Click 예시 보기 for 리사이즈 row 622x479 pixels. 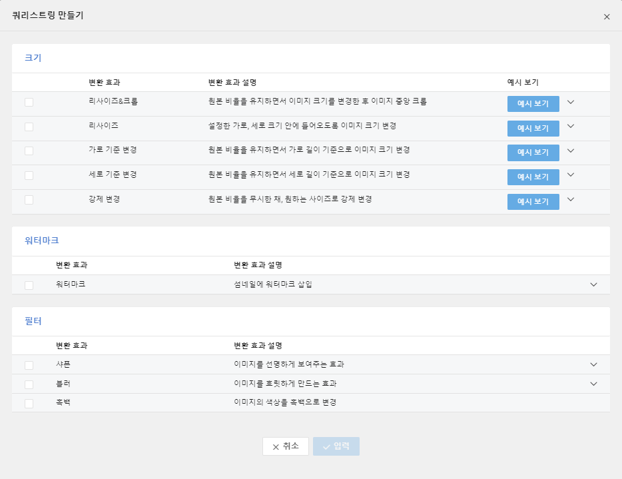click(x=533, y=129)
